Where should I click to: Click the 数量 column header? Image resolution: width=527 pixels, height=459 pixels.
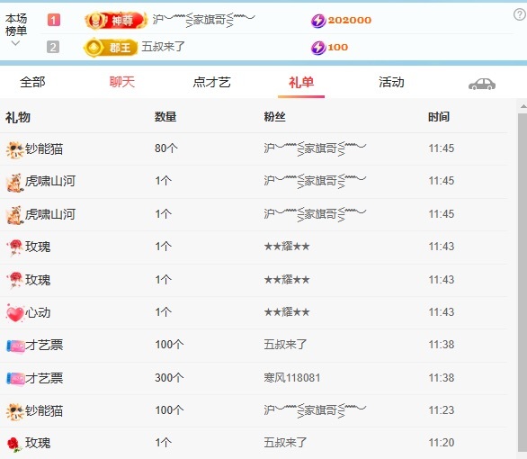click(x=165, y=117)
